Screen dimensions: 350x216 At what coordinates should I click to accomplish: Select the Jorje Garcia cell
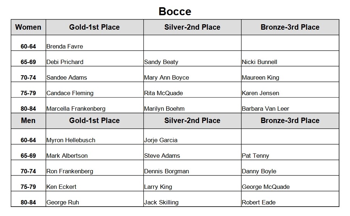click(193, 136)
